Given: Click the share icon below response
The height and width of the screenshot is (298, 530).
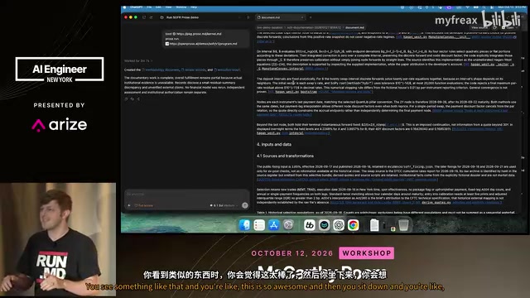Looking at the screenshot, I should (138, 99).
